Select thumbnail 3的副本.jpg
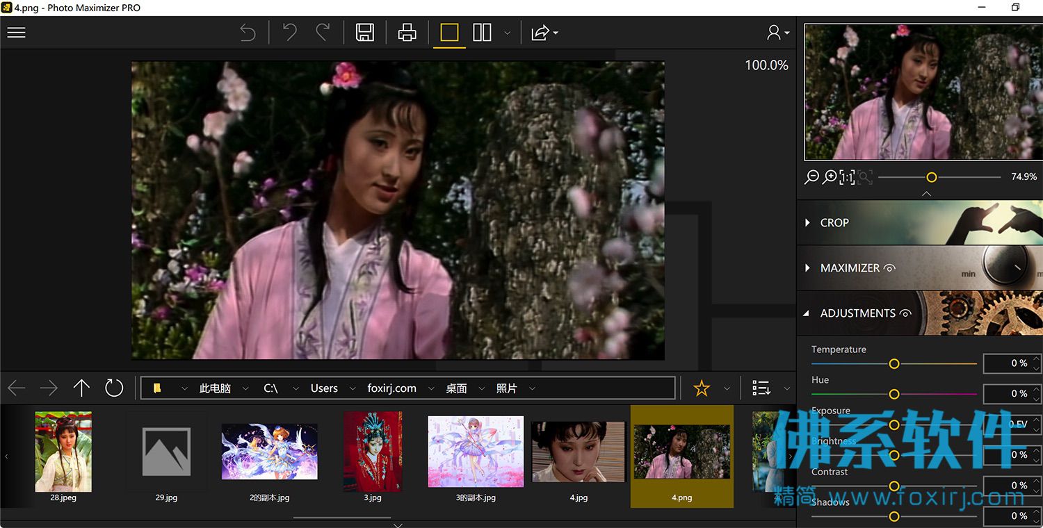 tap(476, 456)
